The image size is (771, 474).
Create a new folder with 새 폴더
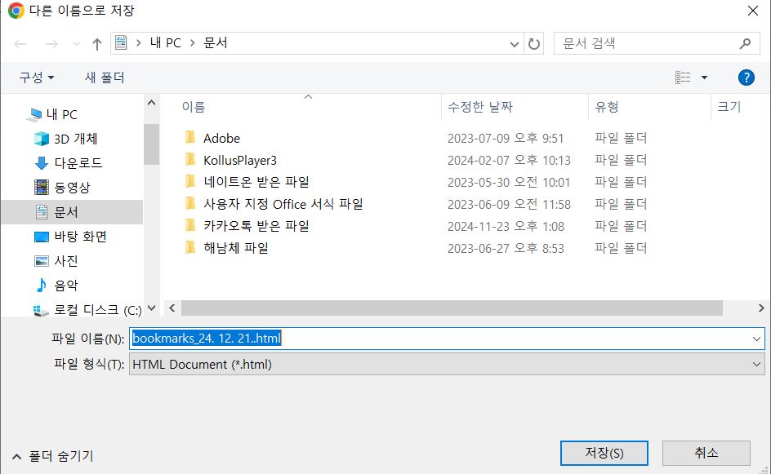[x=105, y=78]
